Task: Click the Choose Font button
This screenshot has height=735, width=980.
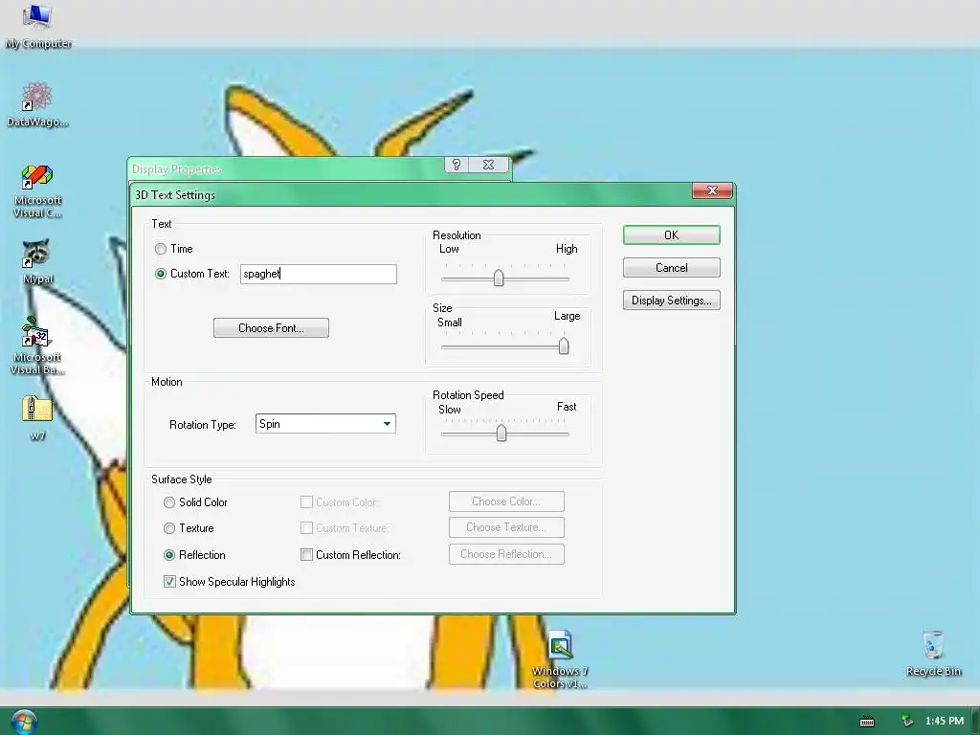Action: pos(271,328)
